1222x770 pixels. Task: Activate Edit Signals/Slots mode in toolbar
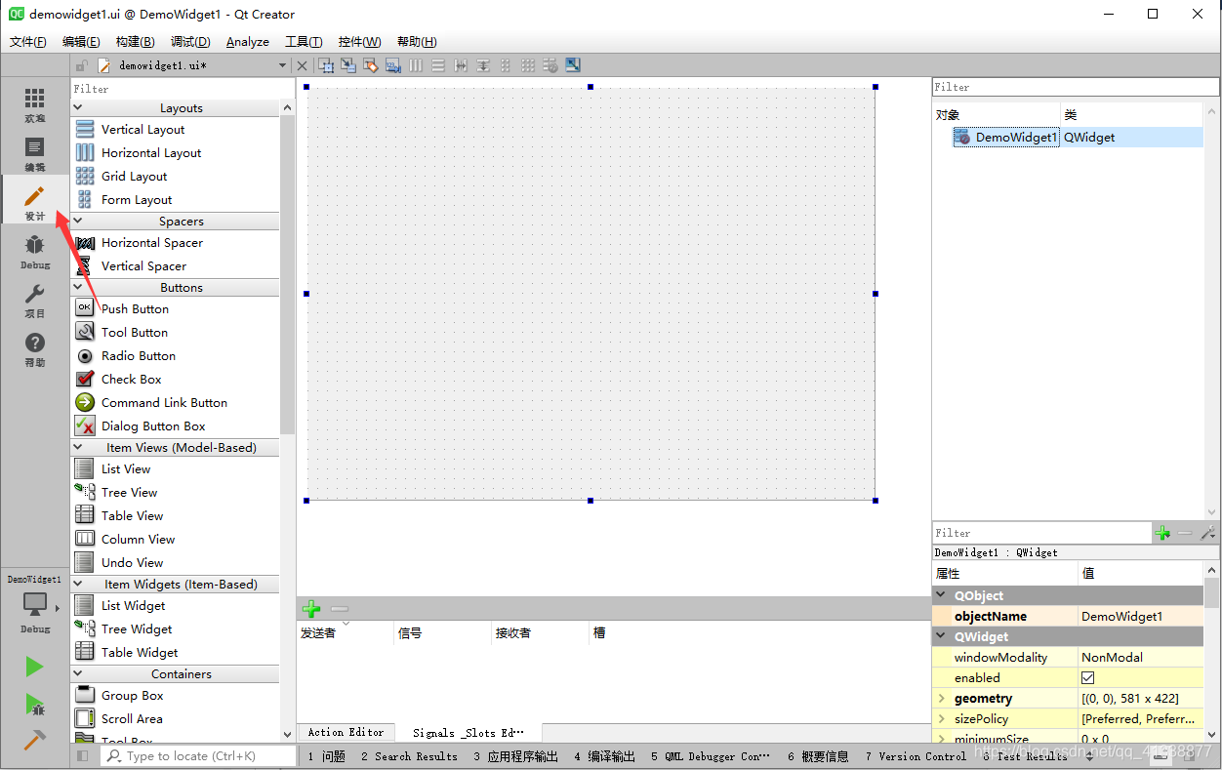point(348,65)
